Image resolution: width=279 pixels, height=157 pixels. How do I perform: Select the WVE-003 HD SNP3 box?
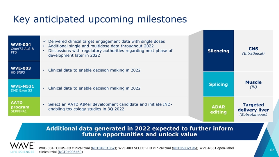click(24, 70)
